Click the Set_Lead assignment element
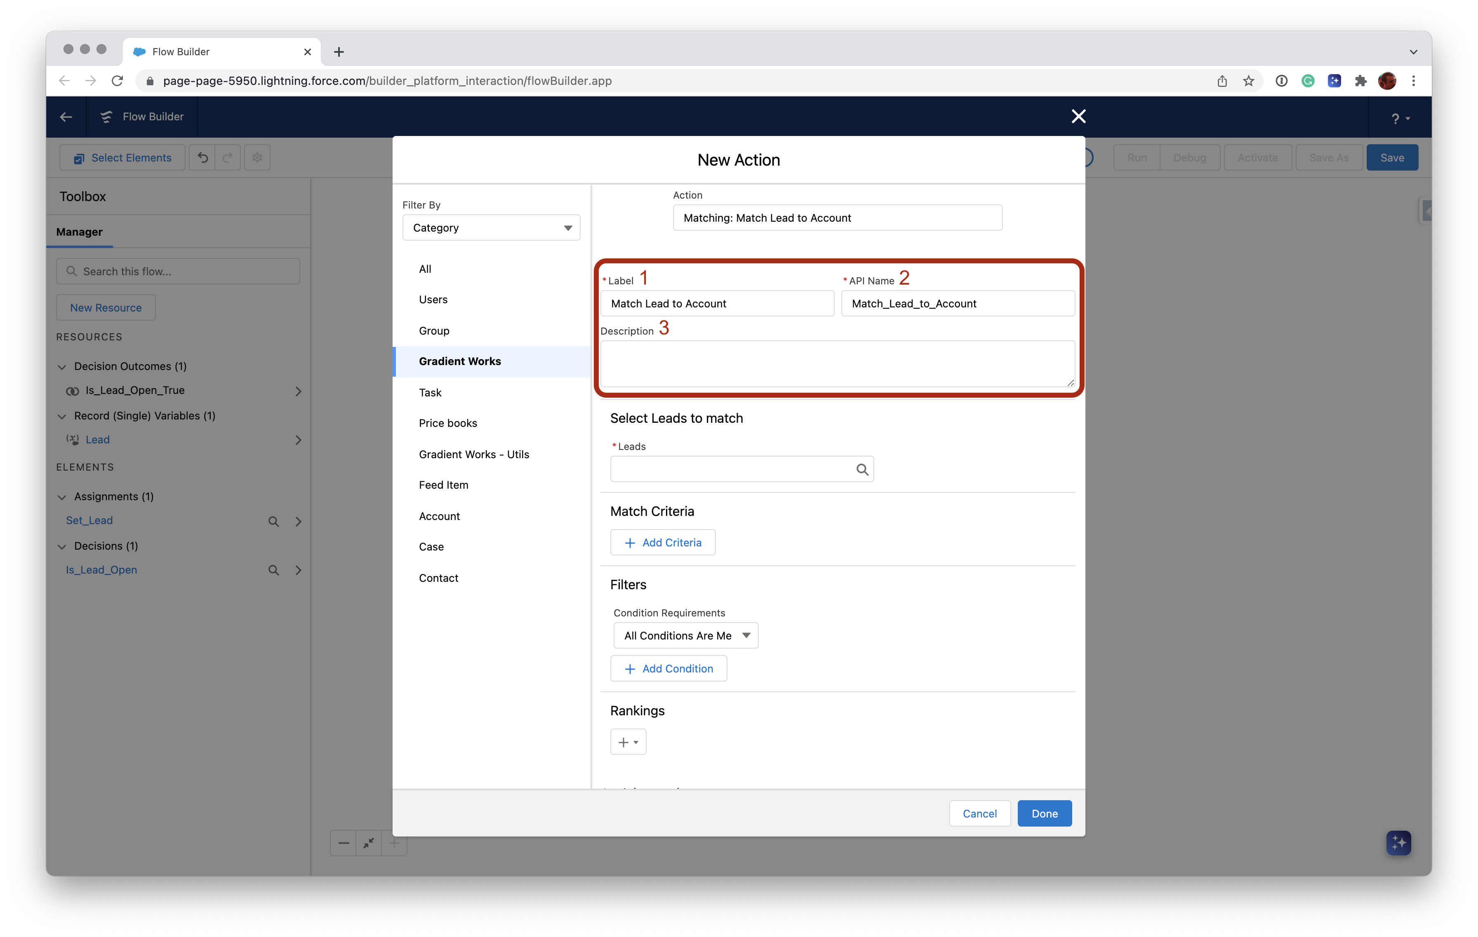 [89, 520]
